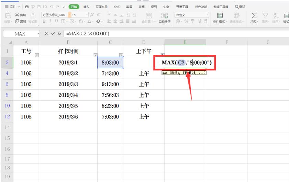Click cell with date 2019/3/5

[68, 106]
